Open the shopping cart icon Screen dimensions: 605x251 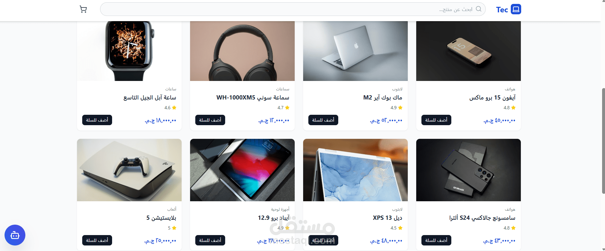(x=83, y=9)
